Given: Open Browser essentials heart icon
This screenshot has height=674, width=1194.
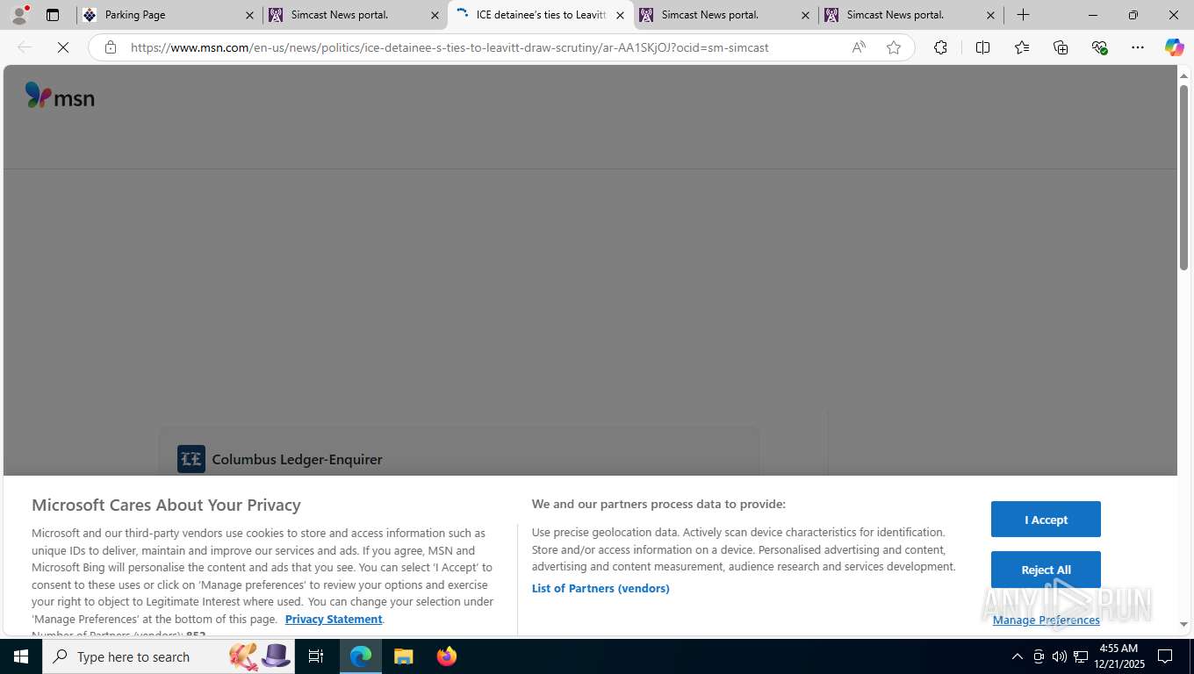Looking at the screenshot, I should pyautogui.click(x=1099, y=47).
